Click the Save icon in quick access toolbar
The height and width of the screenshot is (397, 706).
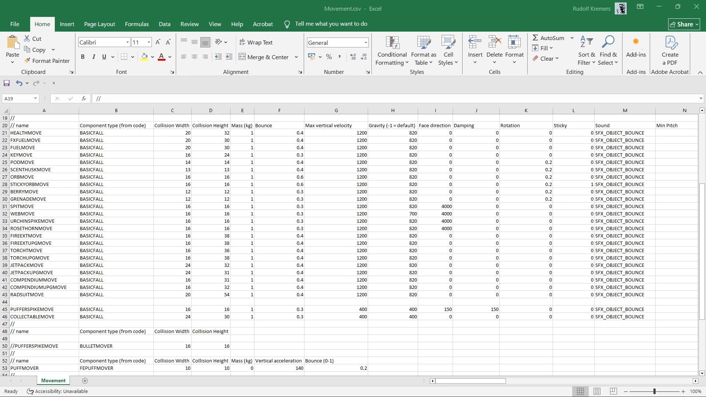7,83
